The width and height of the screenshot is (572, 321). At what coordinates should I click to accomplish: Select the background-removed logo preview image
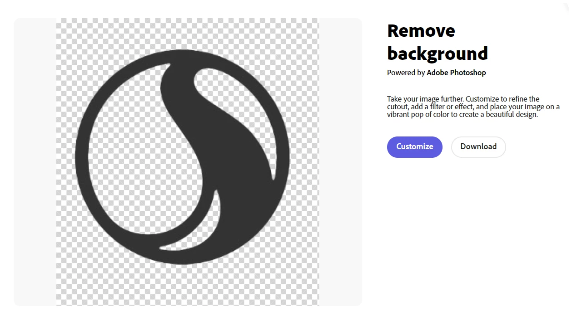(x=188, y=162)
